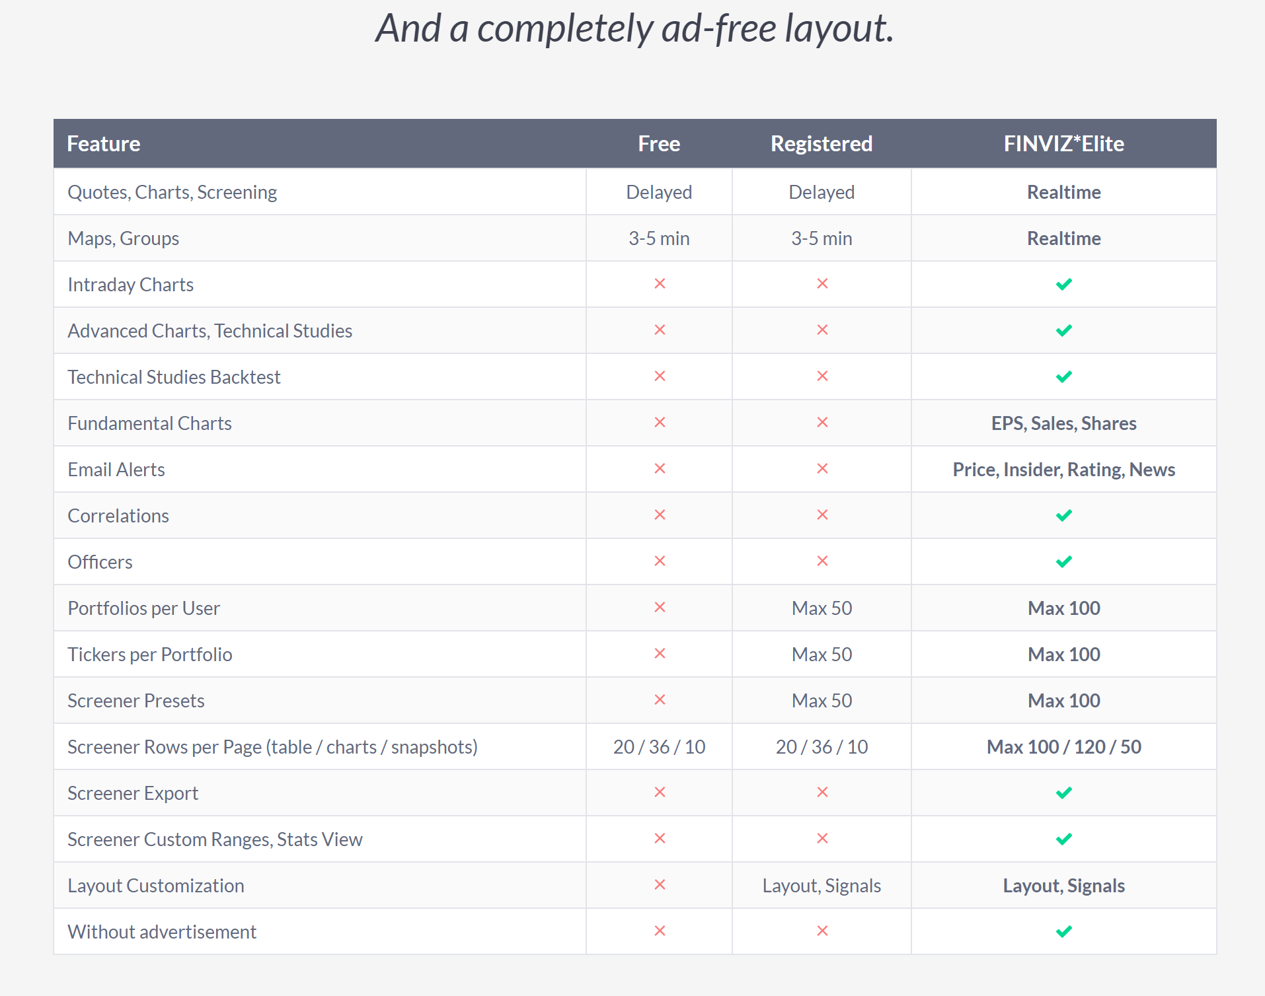Click the "EPS, Sales, Shares" text

pyautogui.click(x=1063, y=423)
